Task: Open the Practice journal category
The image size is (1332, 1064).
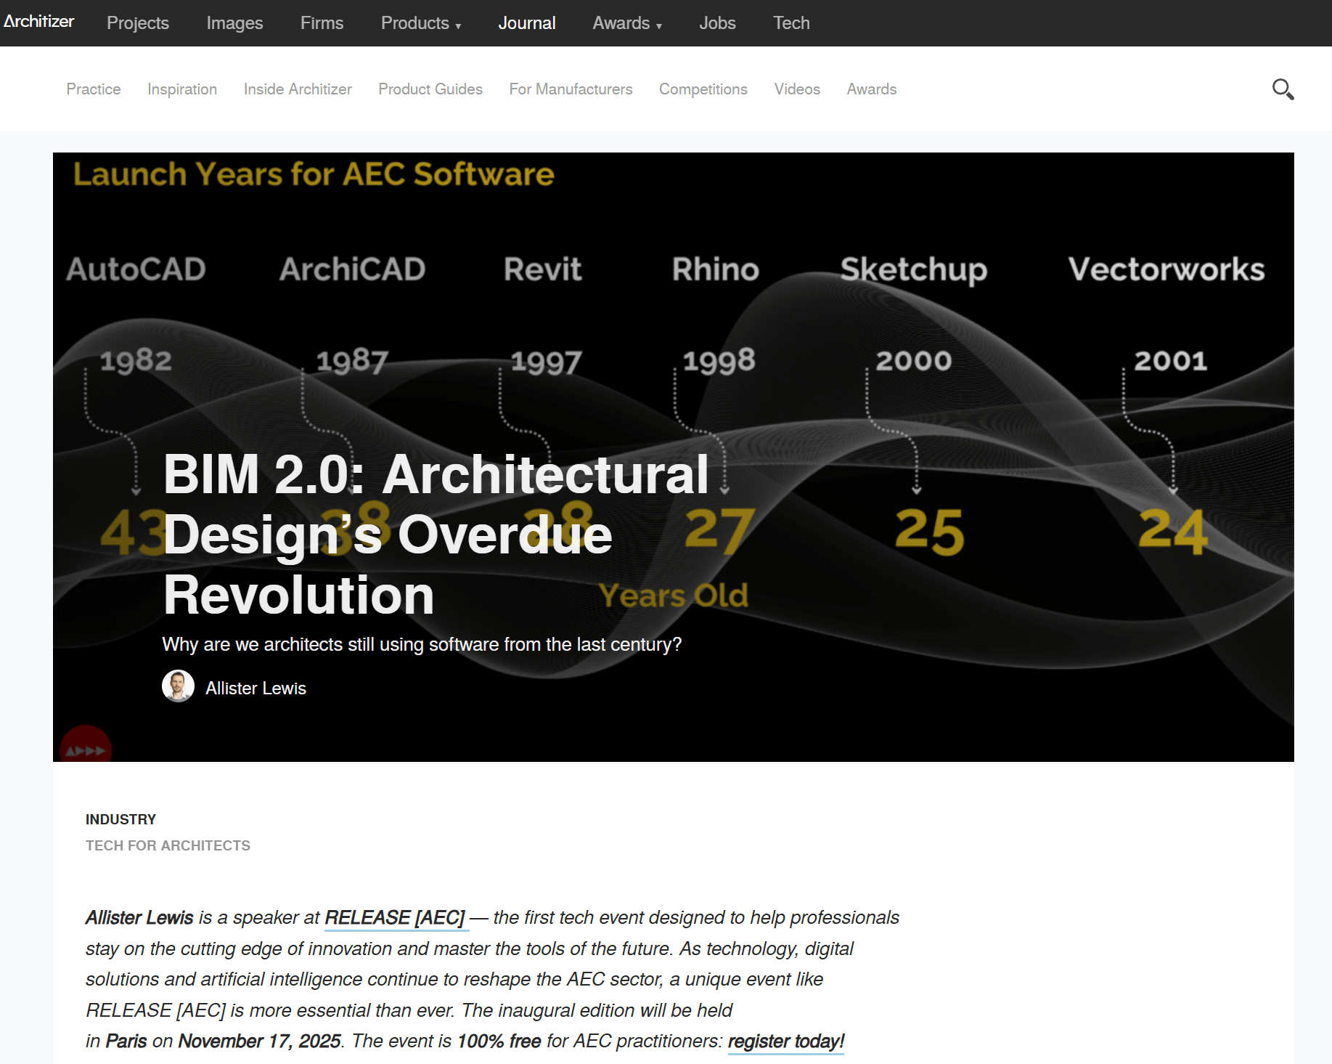Action: point(94,89)
